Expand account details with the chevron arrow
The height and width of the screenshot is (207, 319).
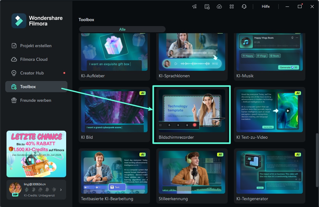click(61, 190)
